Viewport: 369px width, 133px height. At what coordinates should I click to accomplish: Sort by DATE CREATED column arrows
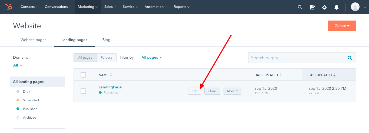(x=281, y=75)
